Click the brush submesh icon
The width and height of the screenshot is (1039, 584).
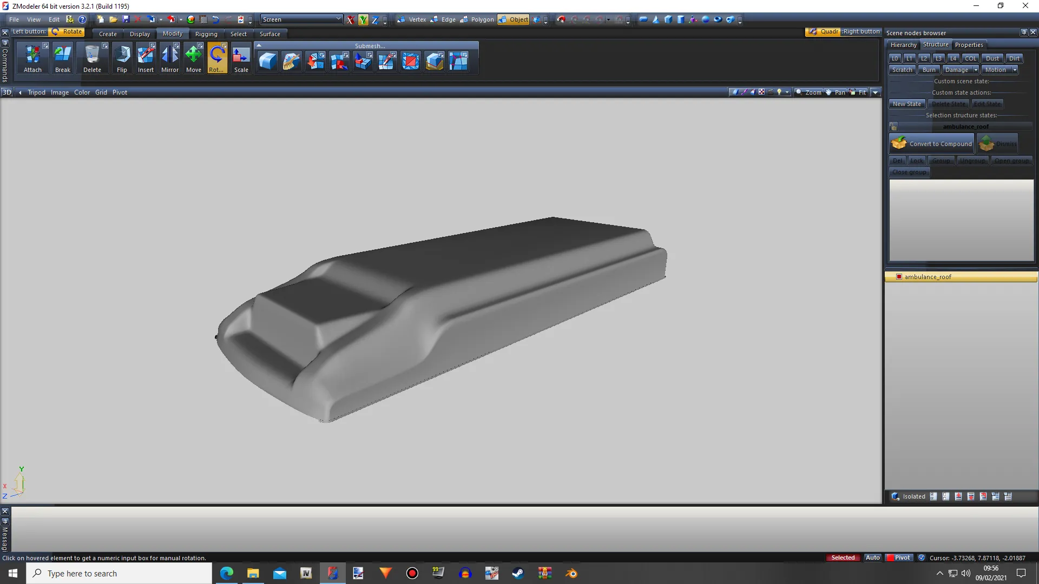pyautogui.click(x=291, y=61)
